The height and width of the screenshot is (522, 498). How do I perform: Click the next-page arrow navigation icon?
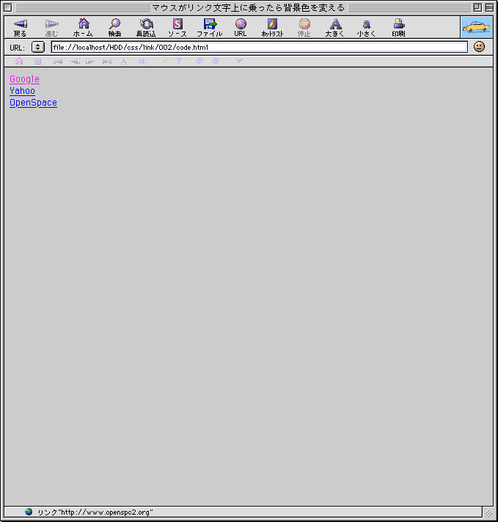90,62
